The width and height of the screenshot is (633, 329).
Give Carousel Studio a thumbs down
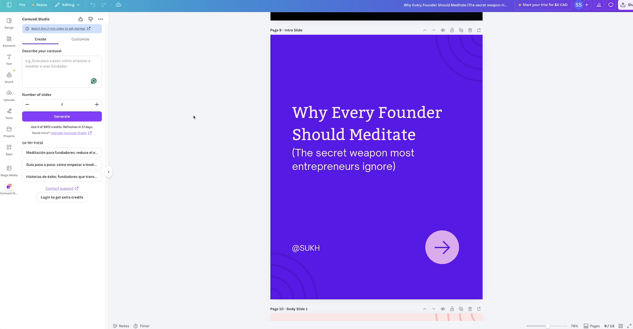tap(91, 19)
